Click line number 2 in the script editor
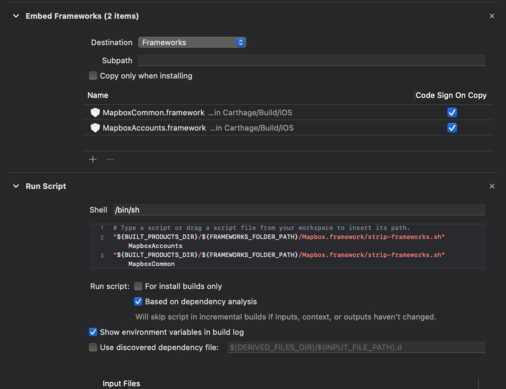This screenshot has height=389, width=506. (102, 237)
